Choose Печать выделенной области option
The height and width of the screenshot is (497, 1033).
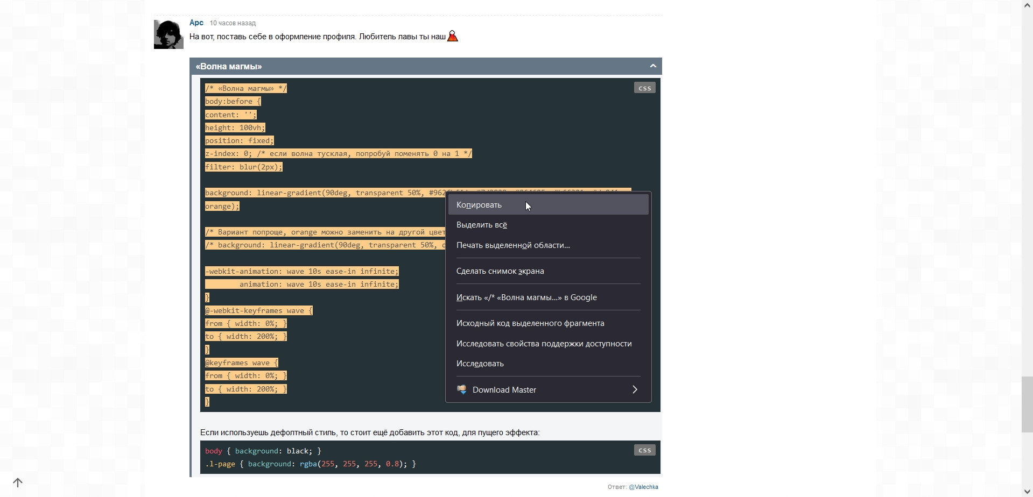click(x=512, y=245)
